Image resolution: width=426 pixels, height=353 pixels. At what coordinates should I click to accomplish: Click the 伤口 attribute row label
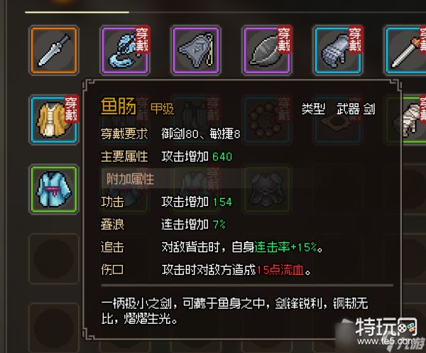coord(112,270)
